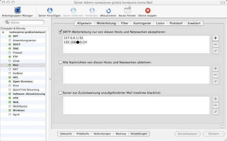This screenshot has width=227, height=141.
Task: Show the Protokolle view
Action: click(83, 134)
